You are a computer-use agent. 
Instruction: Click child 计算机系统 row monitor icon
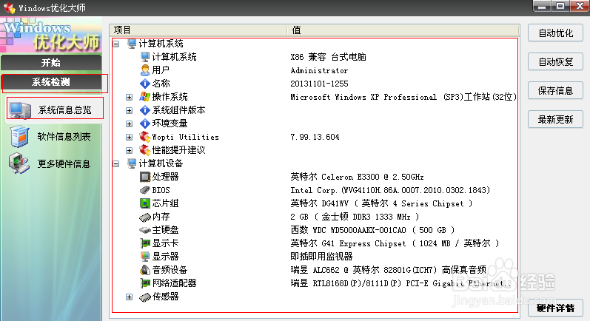pyautogui.click(x=145, y=57)
